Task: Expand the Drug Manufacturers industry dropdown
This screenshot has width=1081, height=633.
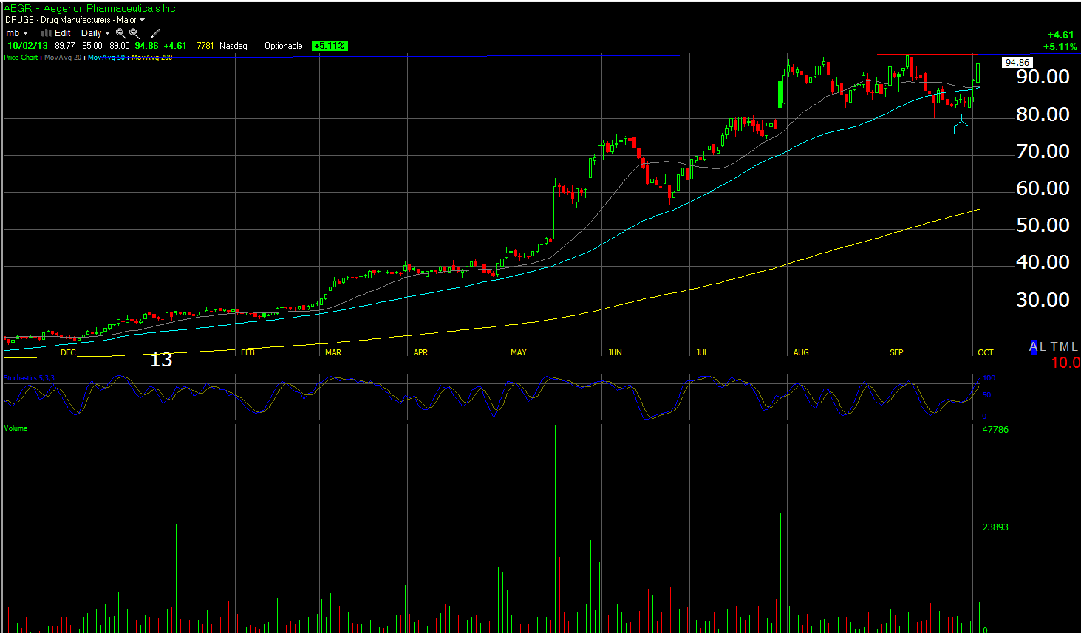Action: (75, 20)
